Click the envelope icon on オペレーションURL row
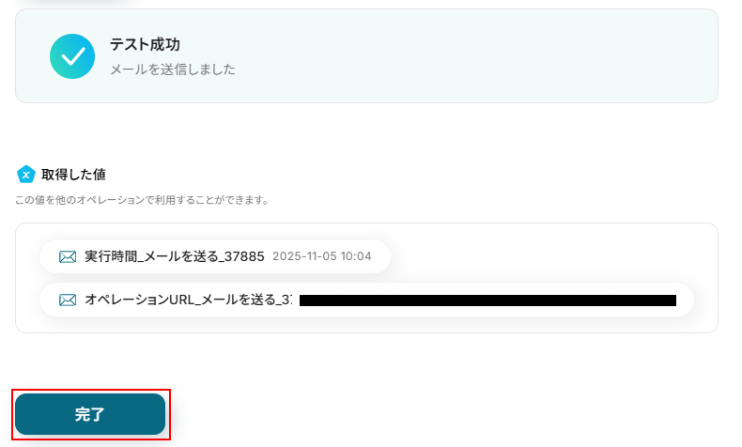 (68, 300)
